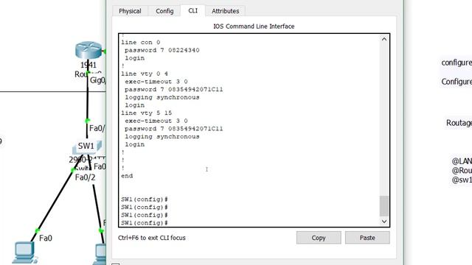
Task: Open the Attributes tab
Action: point(225,11)
